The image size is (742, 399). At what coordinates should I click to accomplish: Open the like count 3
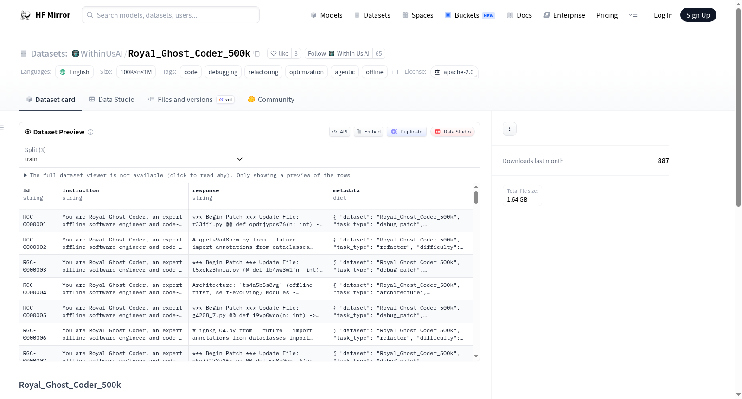pos(296,53)
